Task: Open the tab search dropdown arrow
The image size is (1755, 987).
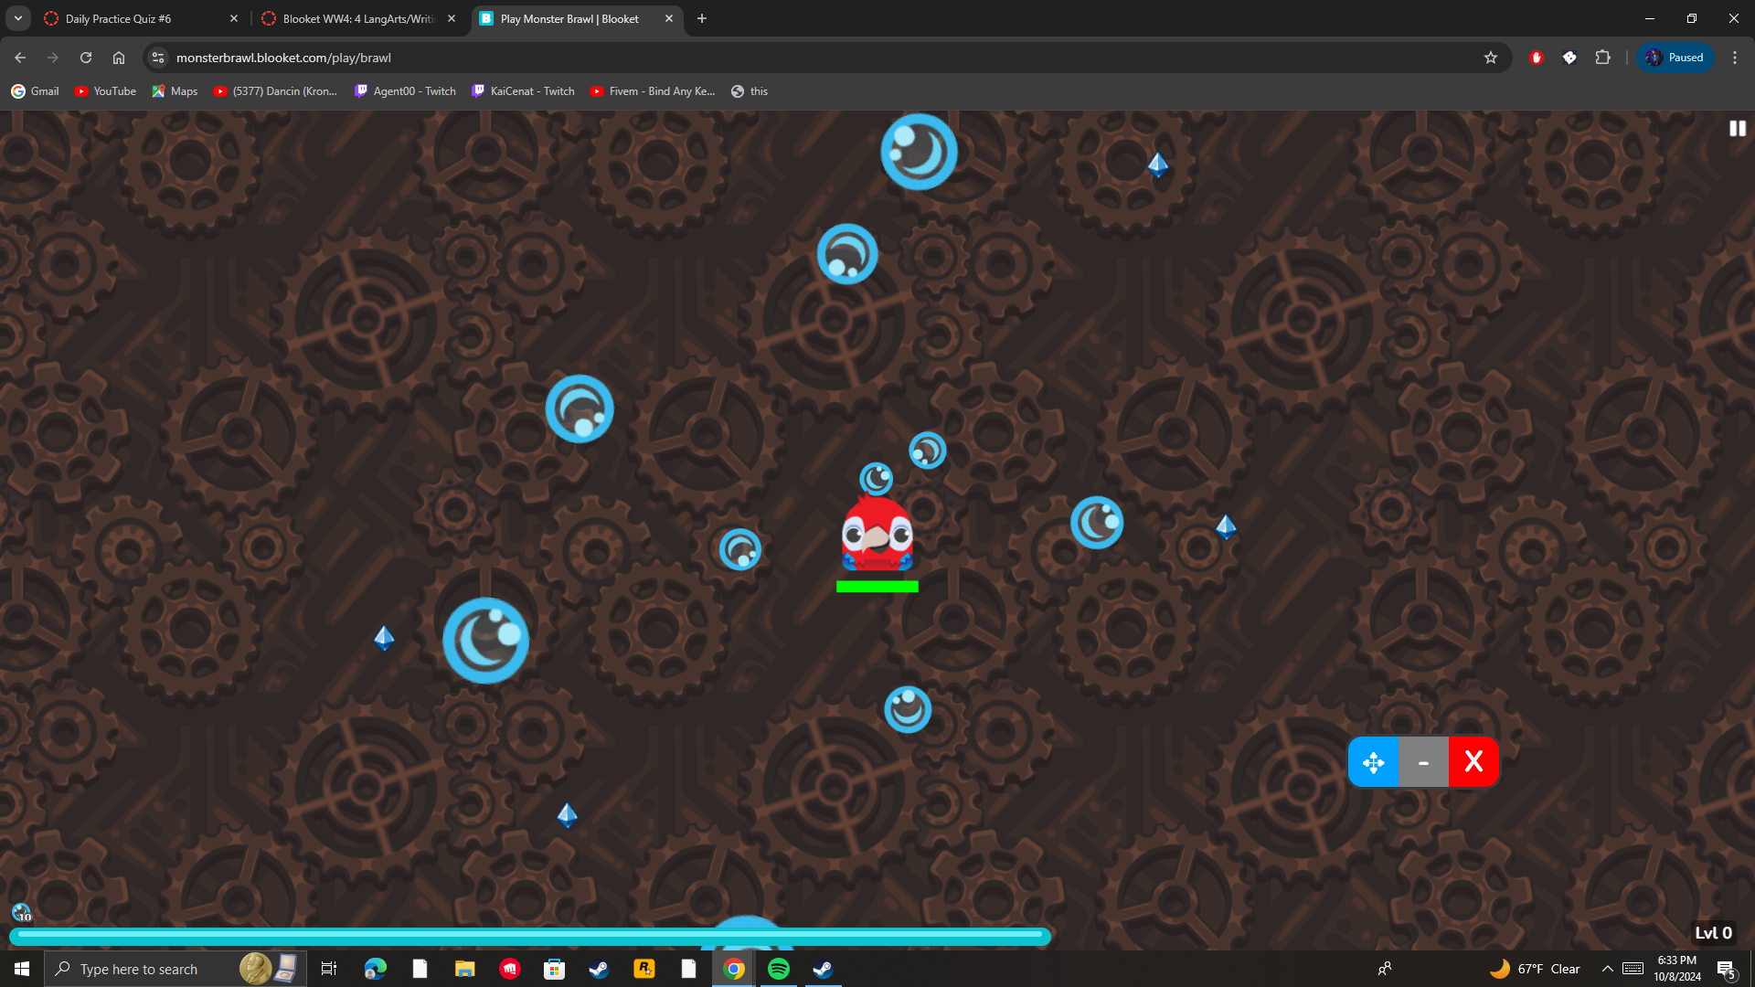Action: coord(18,18)
